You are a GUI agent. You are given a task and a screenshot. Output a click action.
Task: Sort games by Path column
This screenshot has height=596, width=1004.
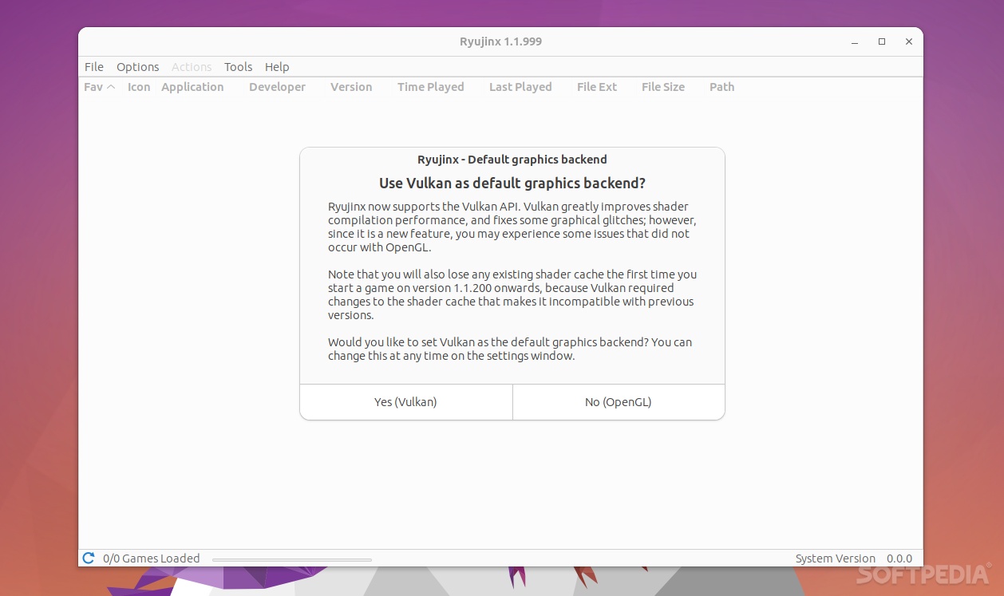pos(721,87)
